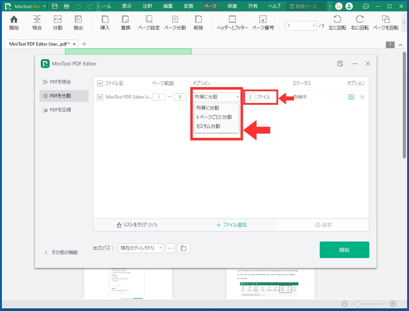Open the 現在のディレクトリ output path dropdown
Screen dimensions: 409x311
[141, 248]
